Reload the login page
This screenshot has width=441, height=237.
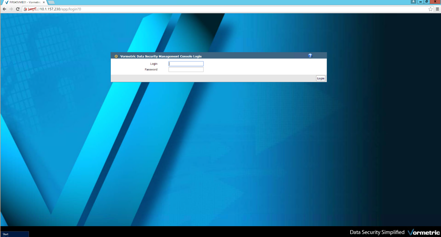pyautogui.click(x=18, y=9)
